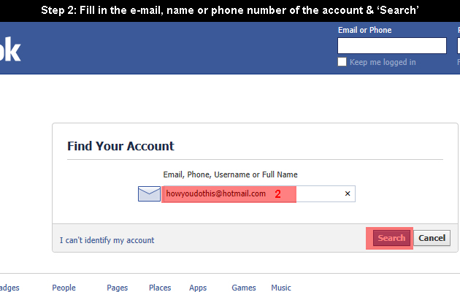Viewport: 460px width, 292px height.
Task: Open the Pages footer link
Action: (118, 288)
